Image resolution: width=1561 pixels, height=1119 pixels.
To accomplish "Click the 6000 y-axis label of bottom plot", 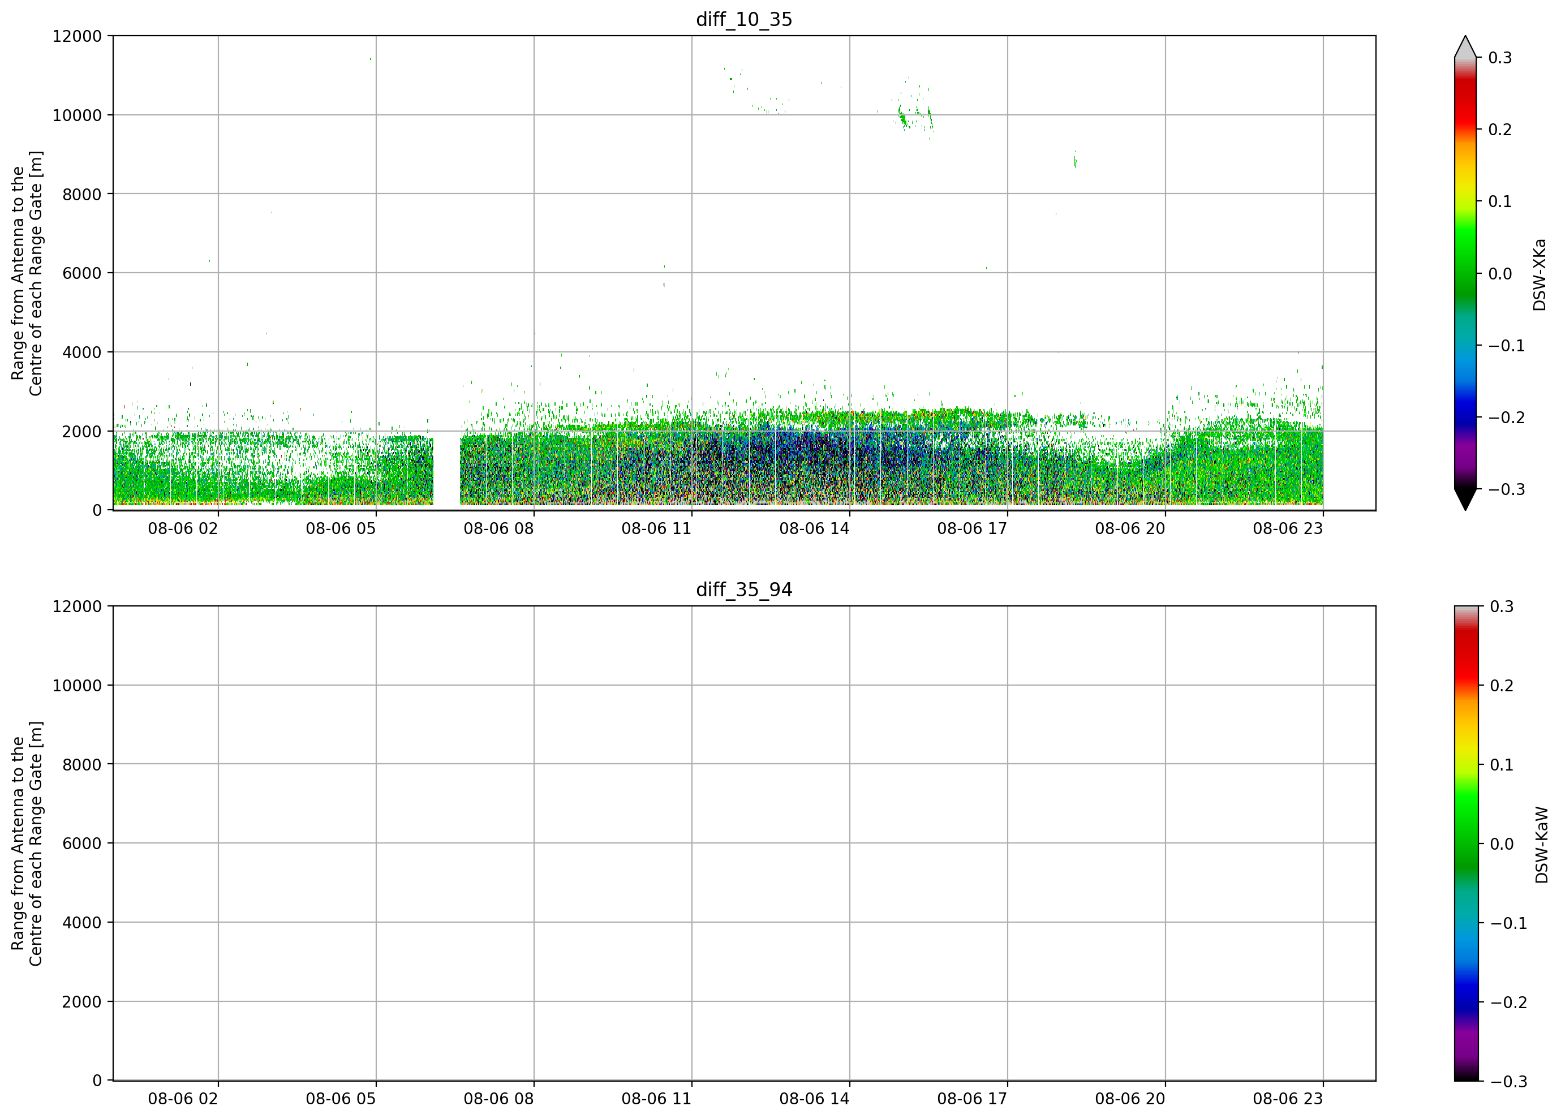I will pyautogui.click(x=82, y=843).
